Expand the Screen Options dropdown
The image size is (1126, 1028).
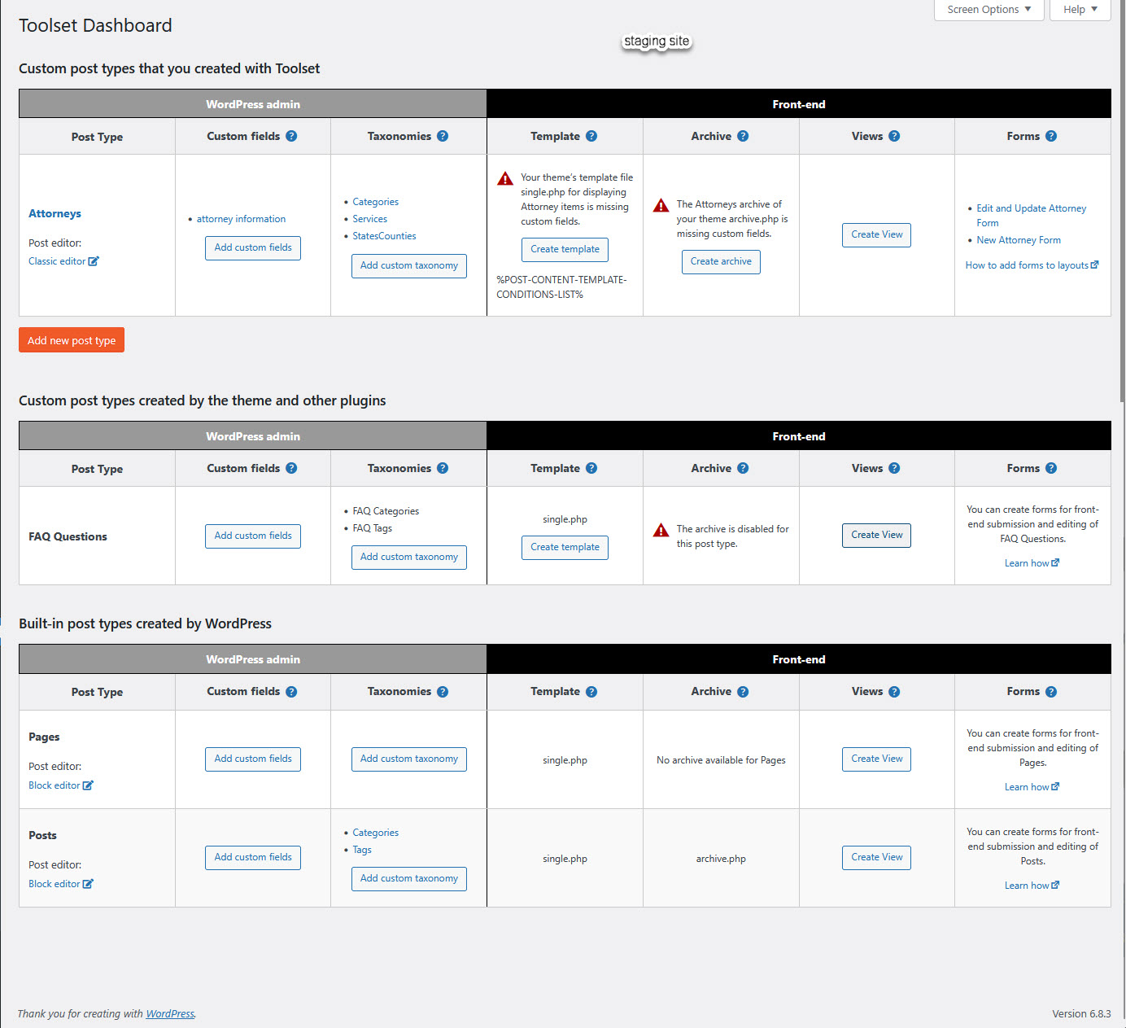pyautogui.click(x=989, y=10)
